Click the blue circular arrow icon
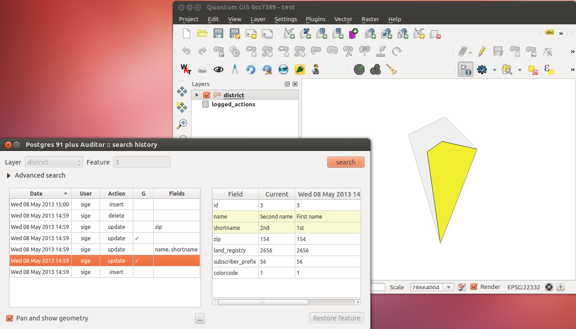The width and height of the screenshot is (576, 329). tap(251, 69)
